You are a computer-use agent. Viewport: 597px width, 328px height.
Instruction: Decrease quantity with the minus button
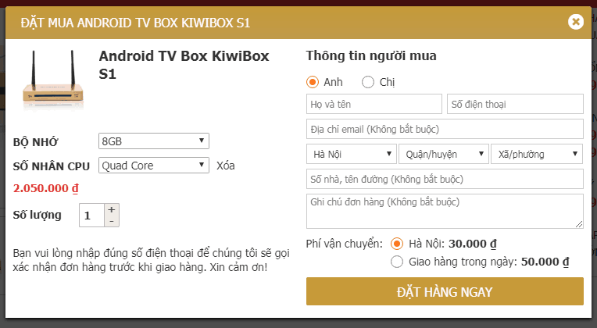[x=112, y=221]
